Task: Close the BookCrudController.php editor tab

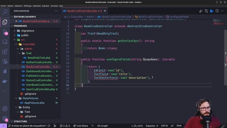Action: 105,11
